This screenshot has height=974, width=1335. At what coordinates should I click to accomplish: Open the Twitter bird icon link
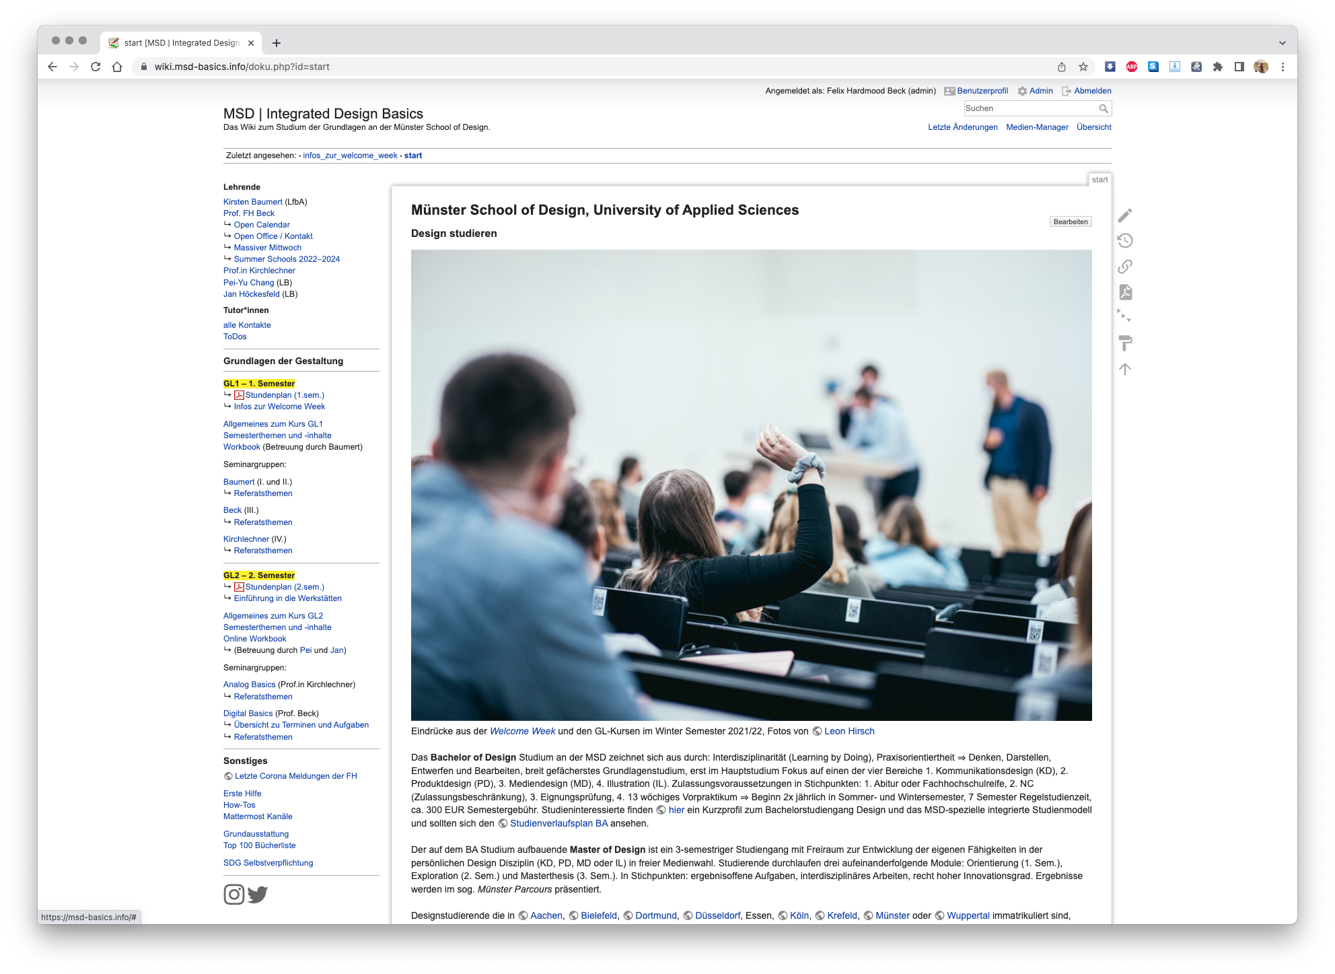[258, 894]
